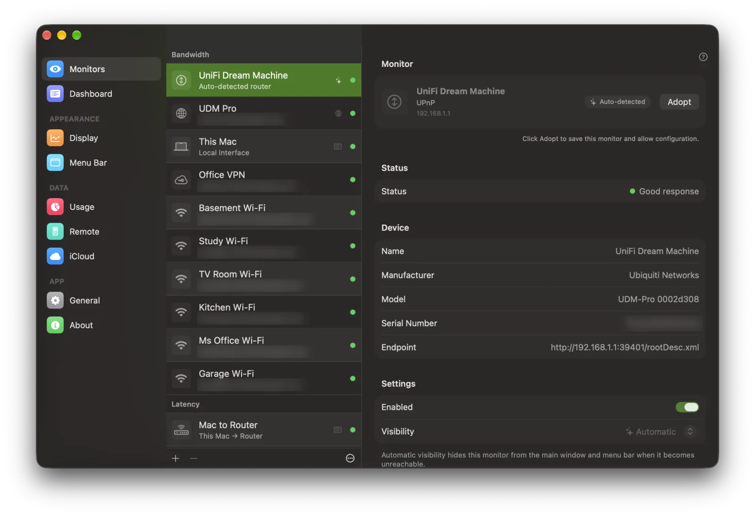Click the green zoom window button
The image size is (755, 516).
[77, 35]
